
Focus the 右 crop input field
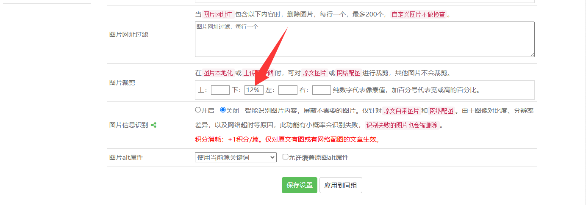point(322,90)
